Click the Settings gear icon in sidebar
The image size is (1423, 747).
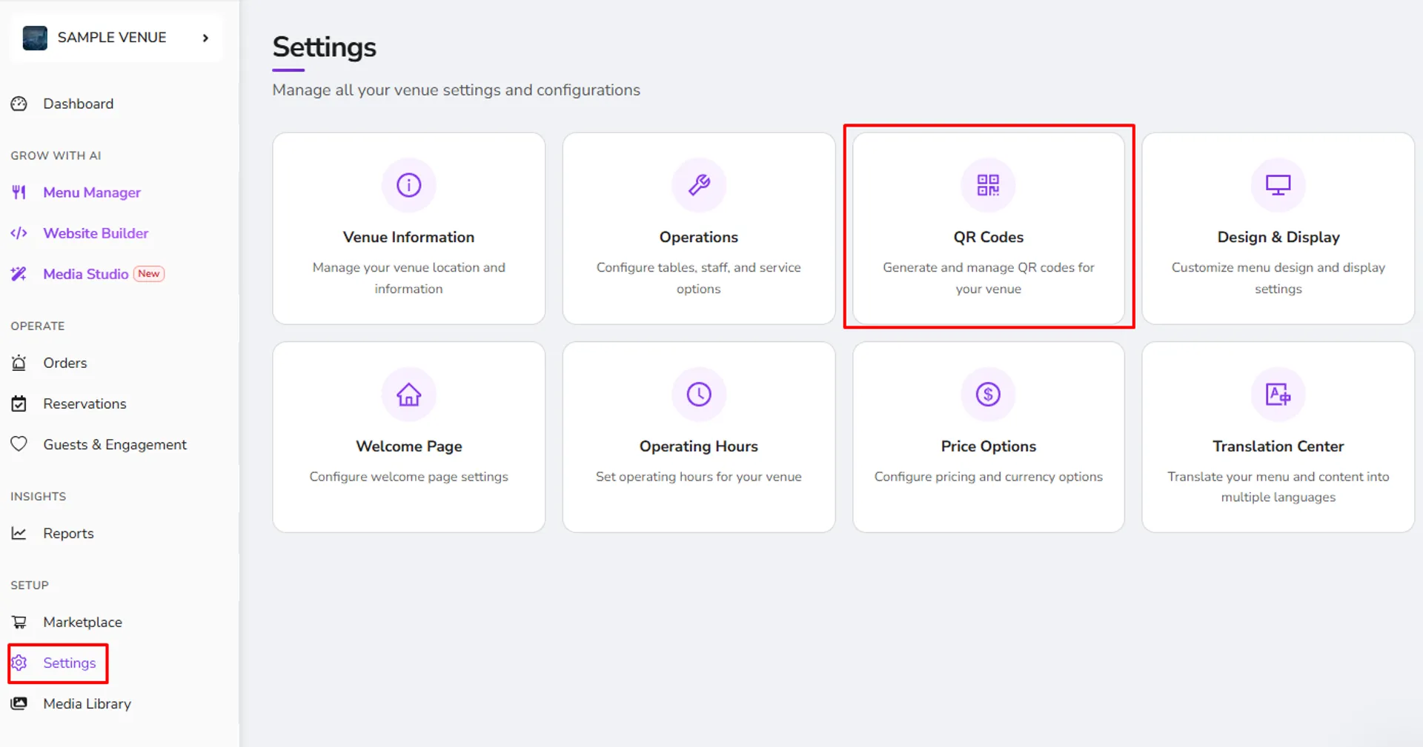[19, 663]
